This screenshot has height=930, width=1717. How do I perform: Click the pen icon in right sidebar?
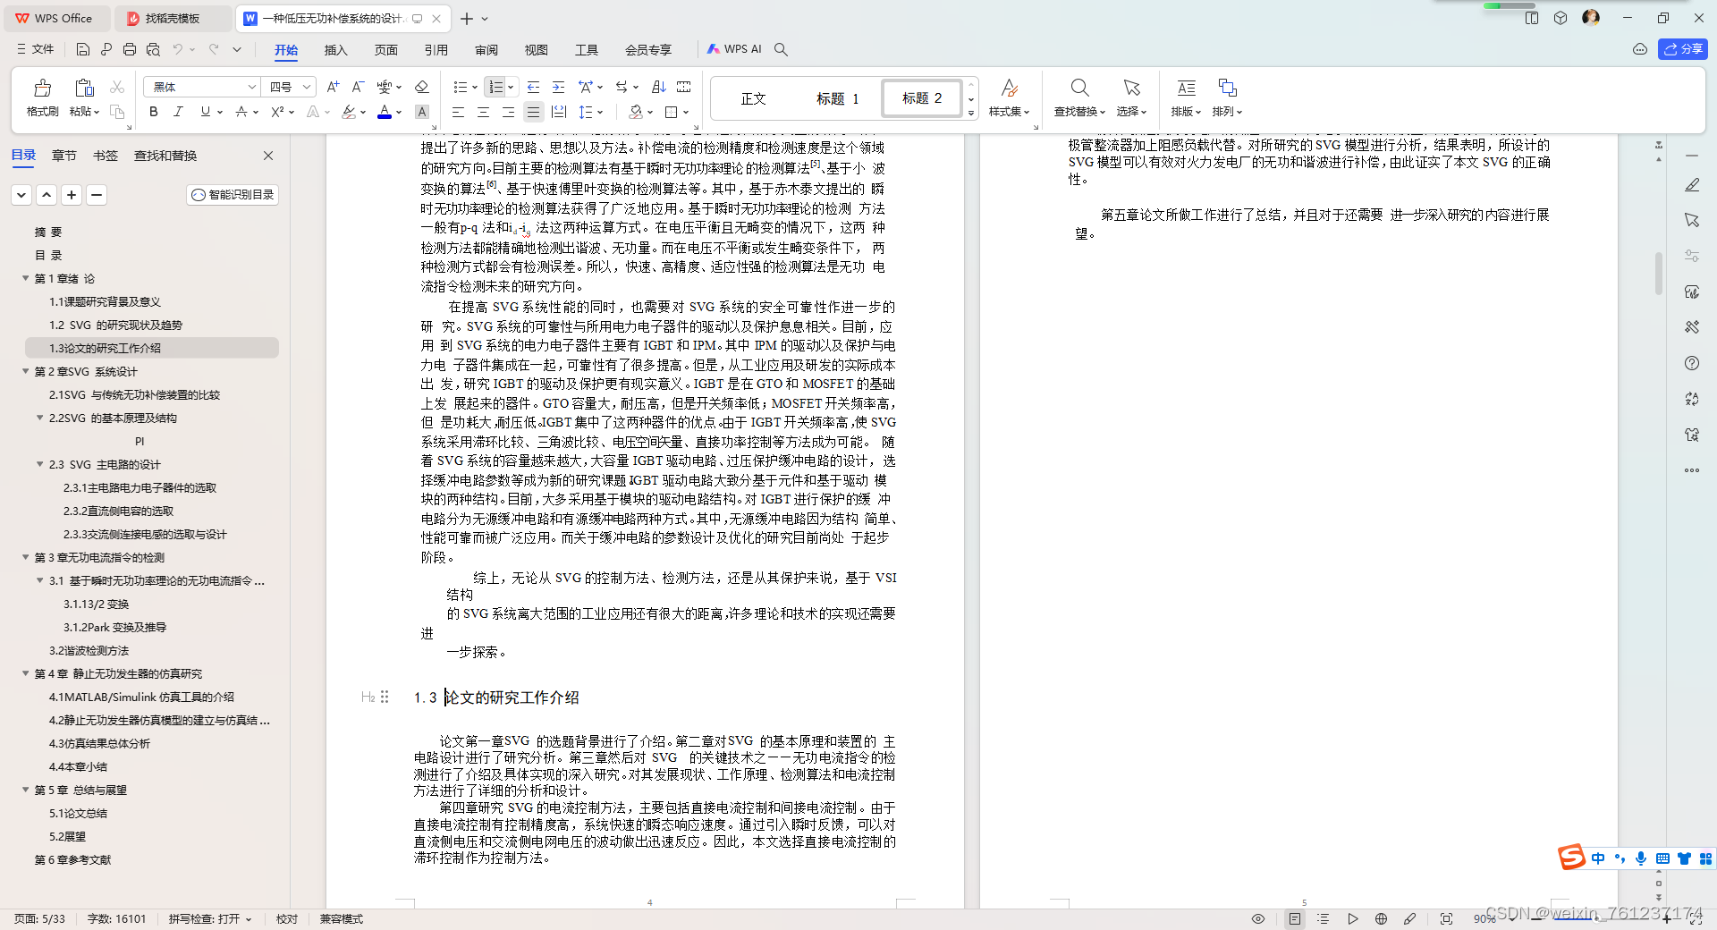[1692, 184]
